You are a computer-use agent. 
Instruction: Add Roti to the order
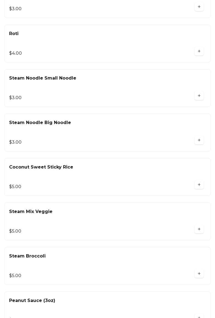[199, 51]
